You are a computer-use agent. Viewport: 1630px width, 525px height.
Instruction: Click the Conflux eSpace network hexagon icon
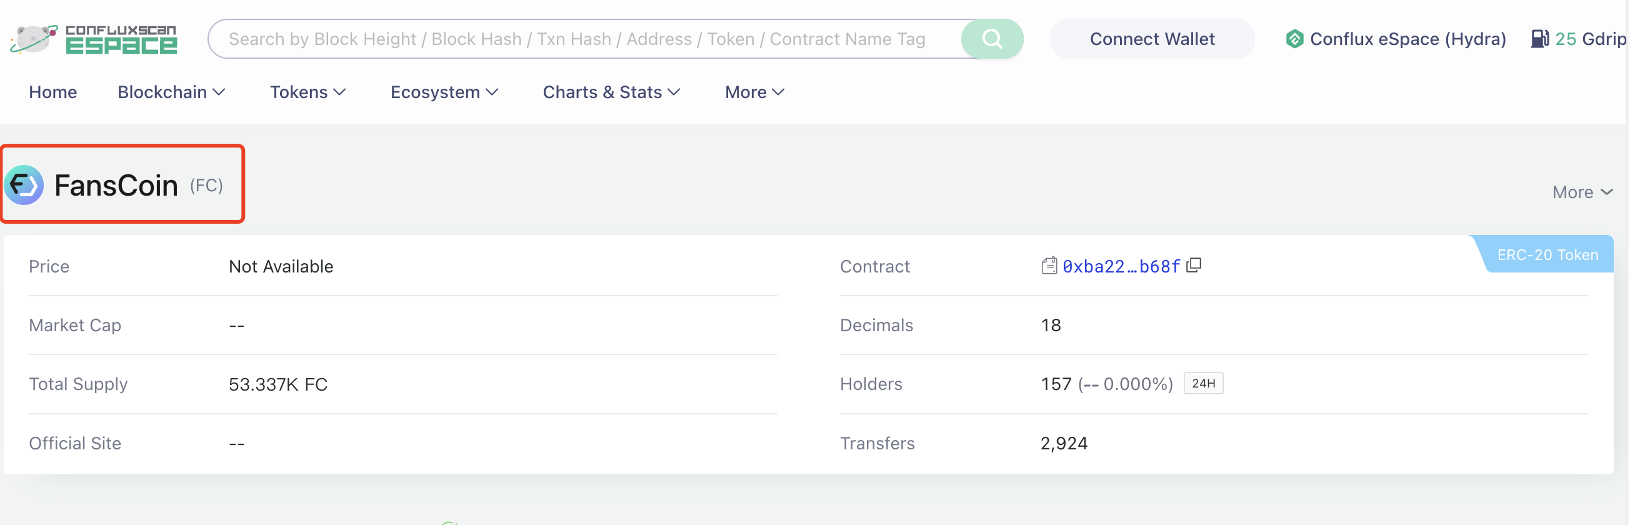click(x=1294, y=39)
